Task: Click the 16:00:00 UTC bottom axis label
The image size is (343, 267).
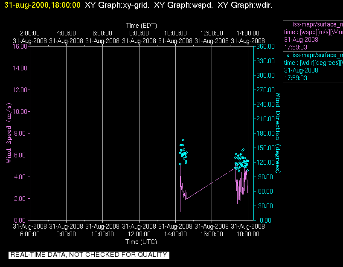Action: point(212,234)
